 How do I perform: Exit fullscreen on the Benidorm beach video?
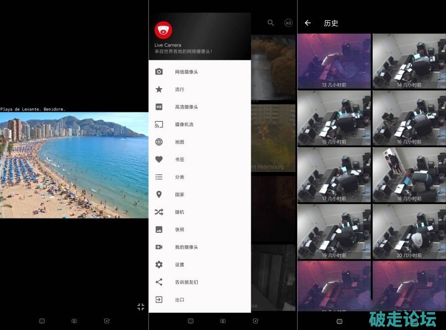click(x=141, y=307)
